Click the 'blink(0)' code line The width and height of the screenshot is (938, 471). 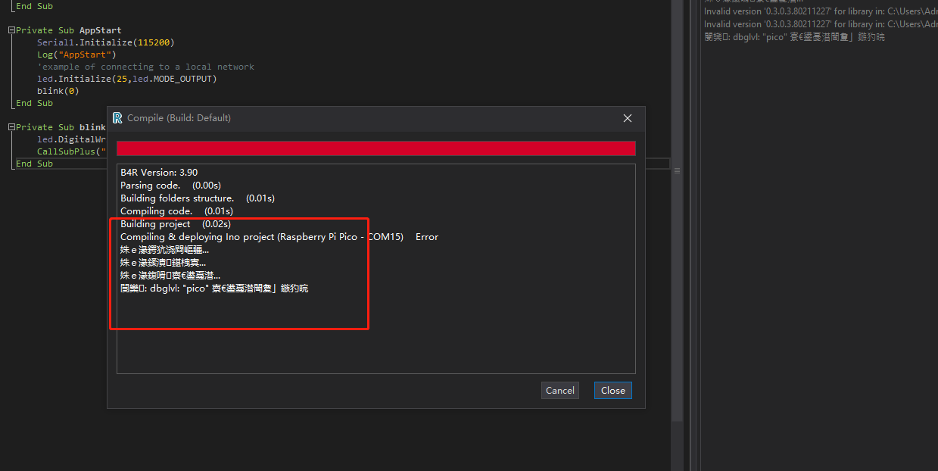point(58,91)
